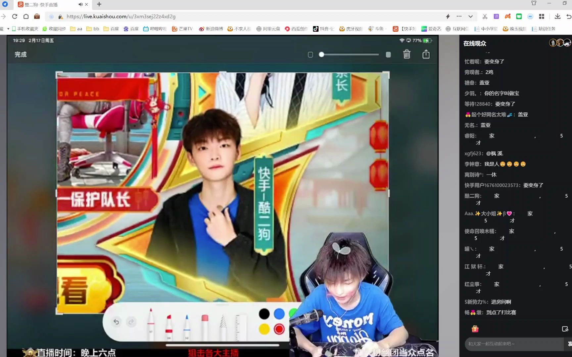Open a new browser tab
This screenshot has height=357, width=572.
(99, 4)
